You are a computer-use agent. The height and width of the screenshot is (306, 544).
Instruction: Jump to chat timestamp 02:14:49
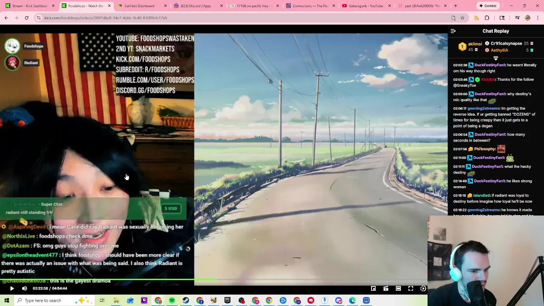point(460,181)
